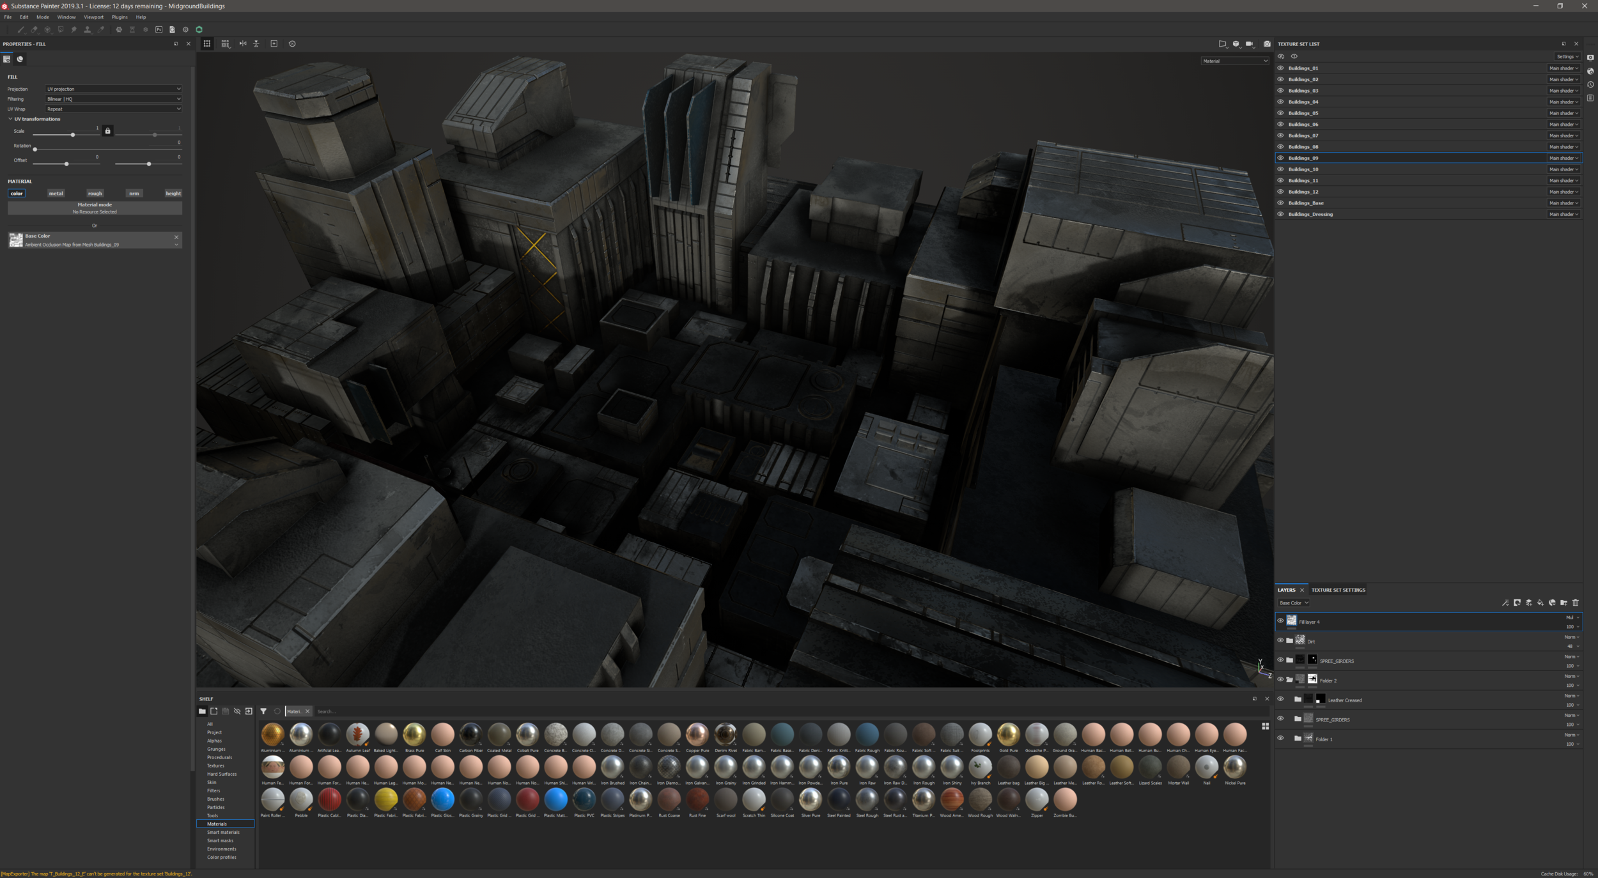Click the Texture Set List Settings button
This screenshot has width=1598, height=878.
1567,56
